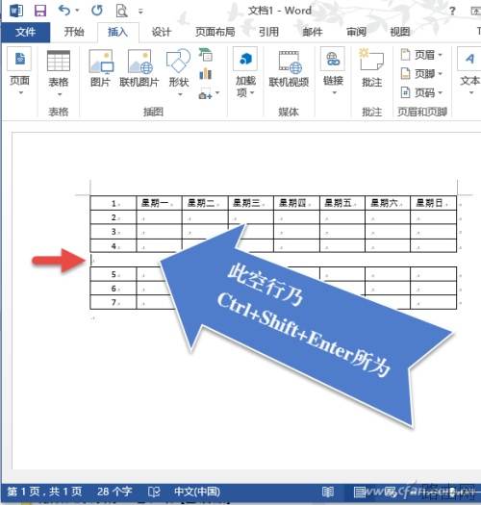Open the 页面 pages dropdown
This screenshot has width=481, height=505.
(x=19, y=72)
